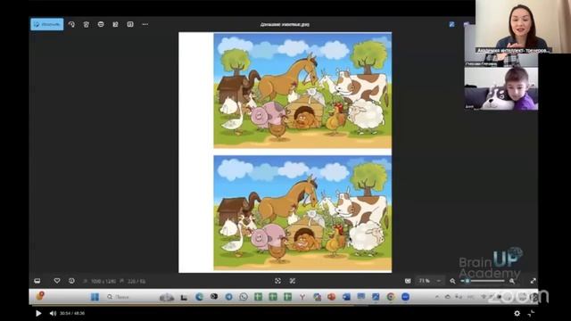Toggle the filmstrip view icon in the bottom bar
The height and width of the screenshot is (321, 571).
37,281
